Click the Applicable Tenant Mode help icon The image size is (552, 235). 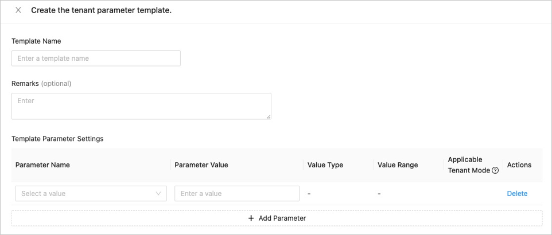(x=495, y=170)
